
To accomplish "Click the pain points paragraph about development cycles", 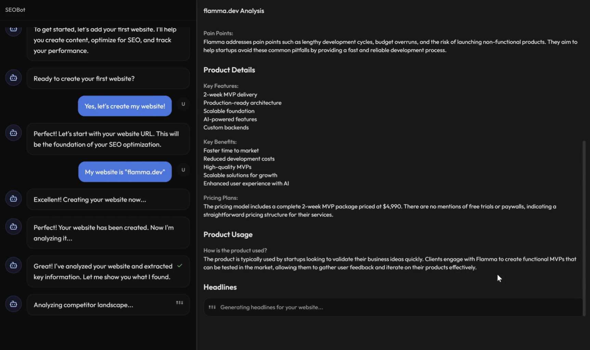I will (x=390, y=46).
